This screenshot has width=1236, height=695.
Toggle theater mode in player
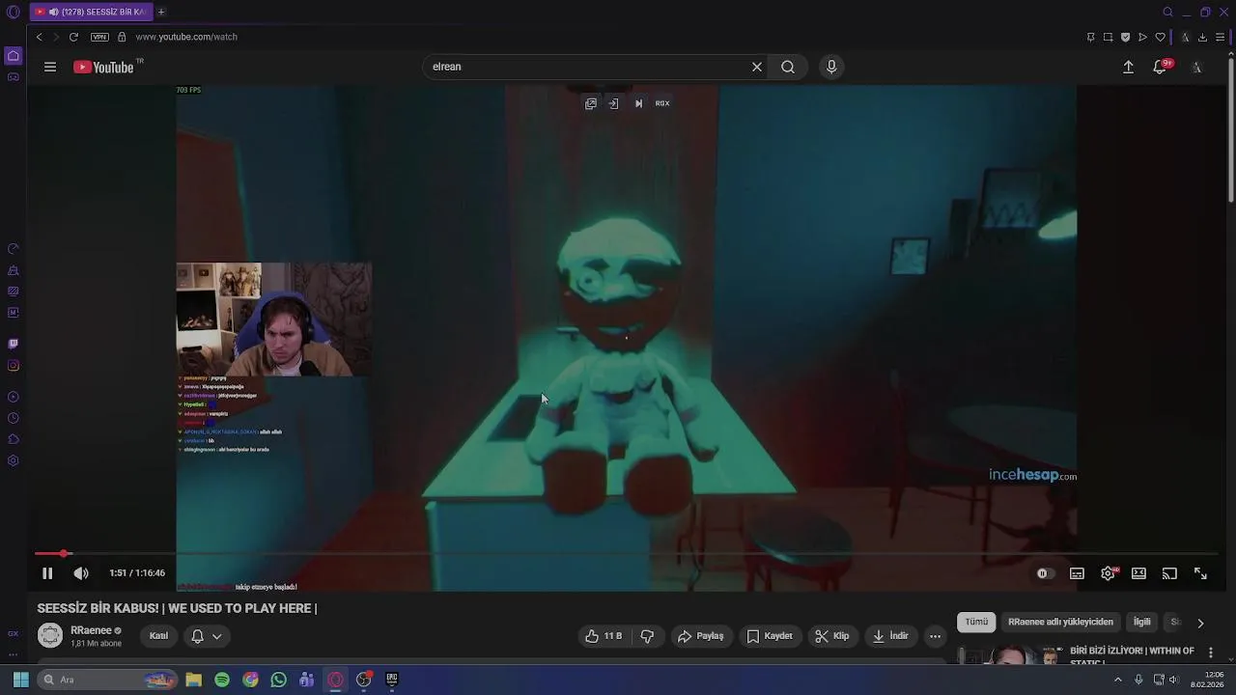point(1138,573)
